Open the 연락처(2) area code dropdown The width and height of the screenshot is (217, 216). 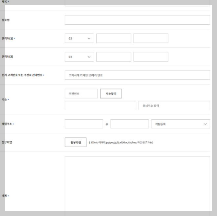79,57
